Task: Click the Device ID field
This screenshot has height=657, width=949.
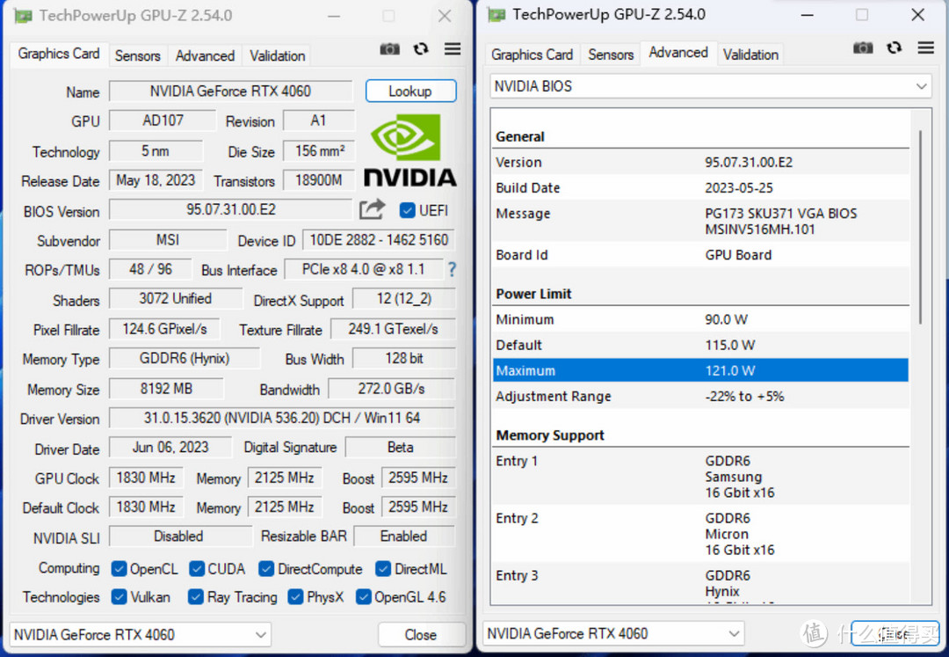Action: point(379,240)
